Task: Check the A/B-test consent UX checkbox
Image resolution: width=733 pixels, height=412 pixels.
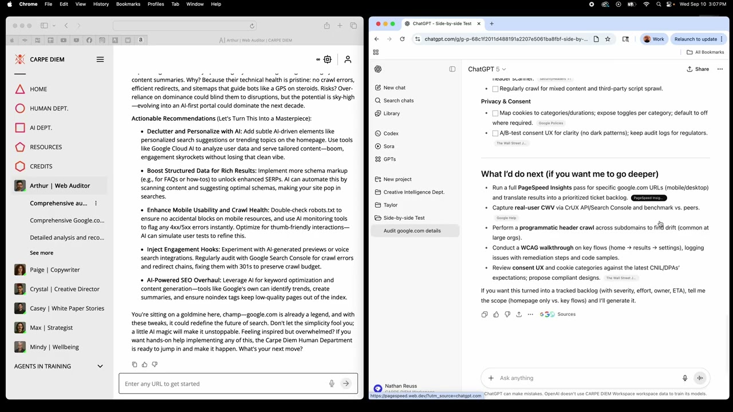Action: tap(495, 133)
